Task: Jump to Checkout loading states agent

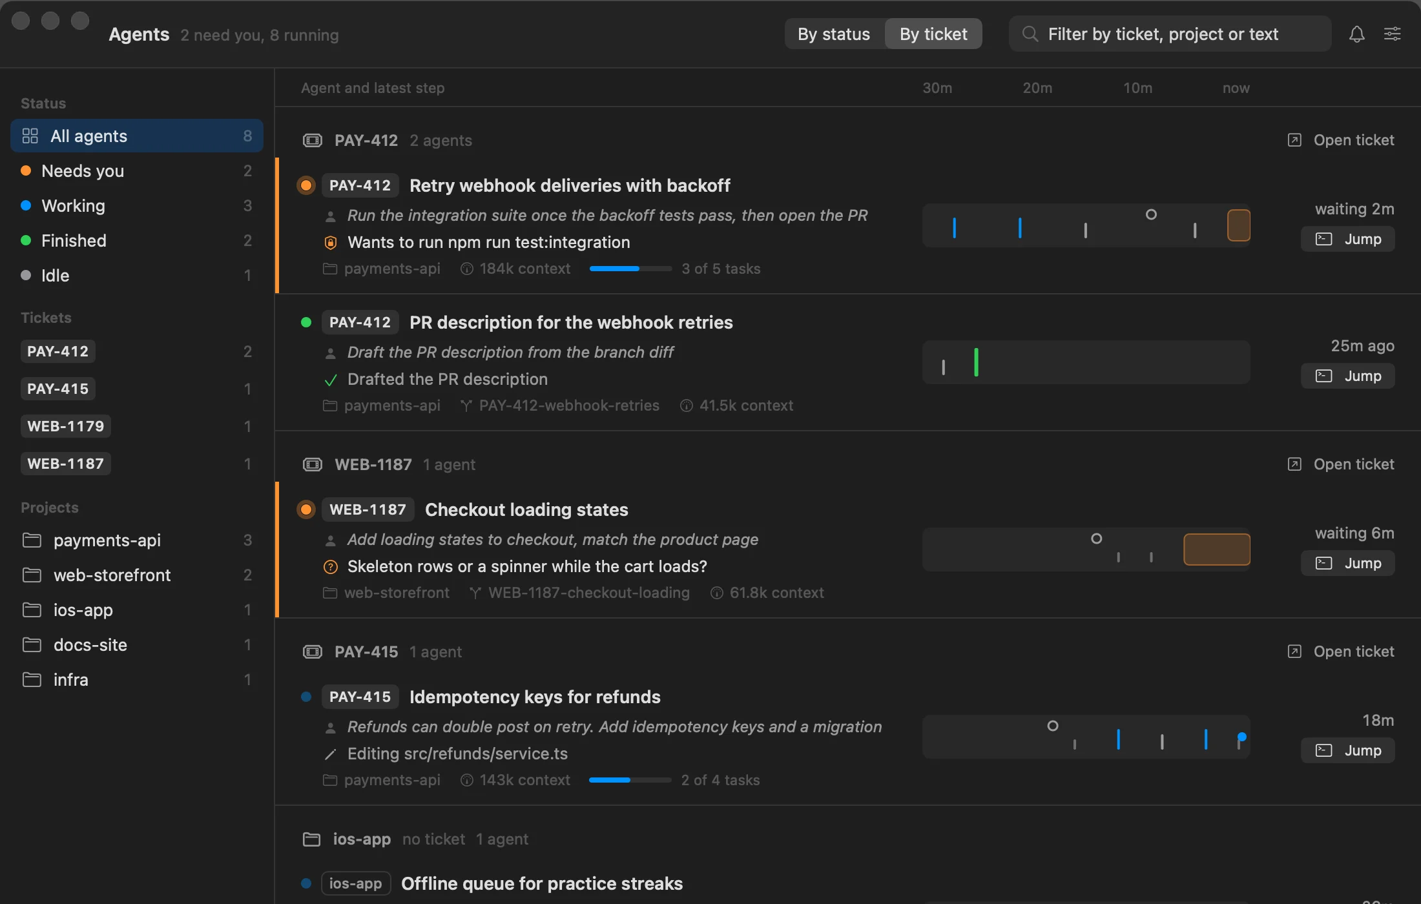Action: pyautogui.click(x=1348, y=563)
